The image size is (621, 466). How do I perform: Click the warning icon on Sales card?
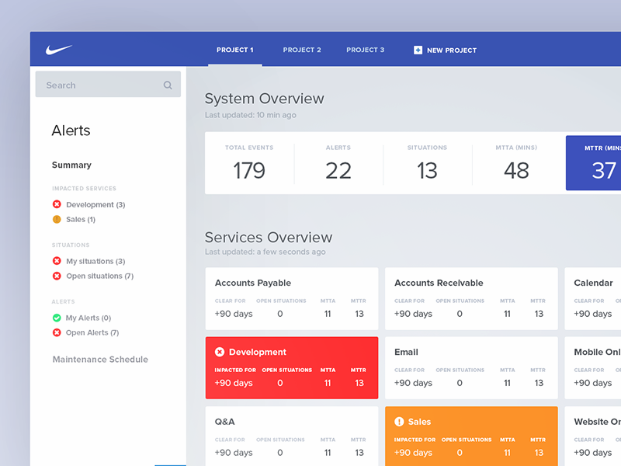399,422
